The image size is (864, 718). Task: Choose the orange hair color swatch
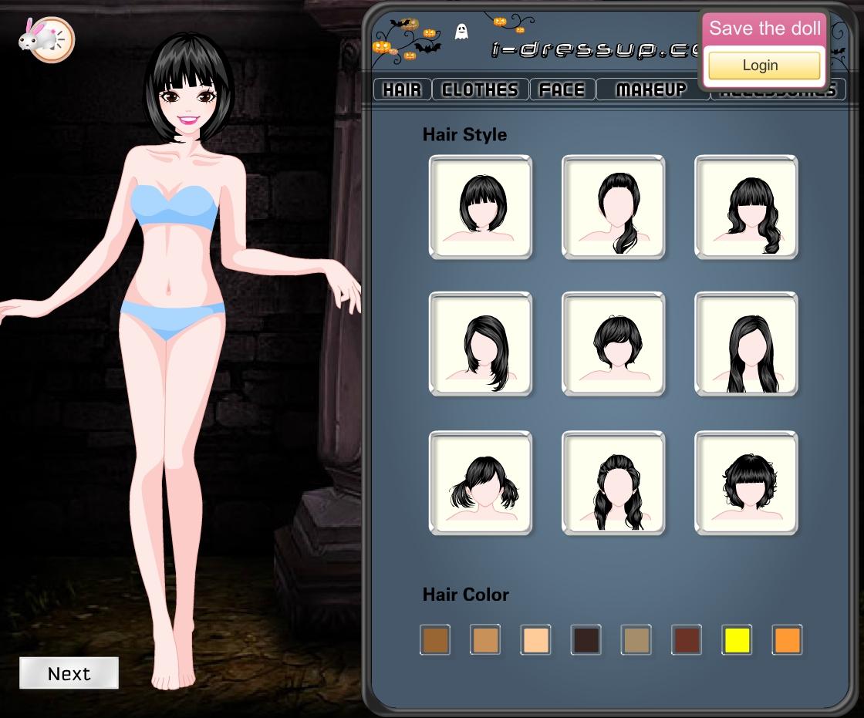787,640
